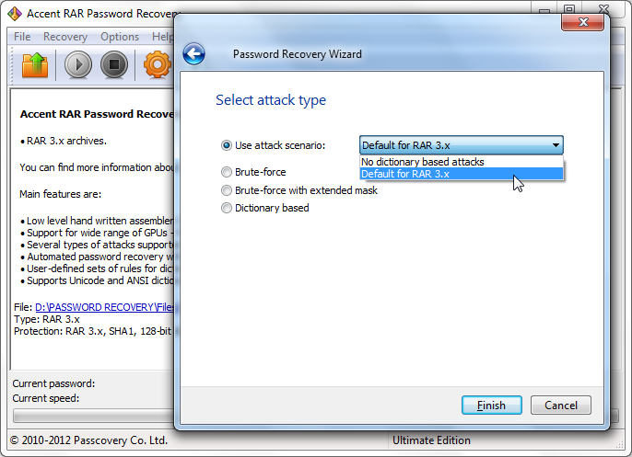The image size is (632, 457).
Task: Click the Accent RAR app logo icon
Action: click(15, 14)
